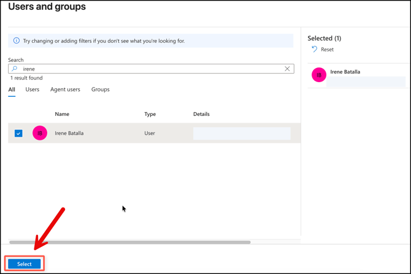Show the Groups tab

click(101, 89)
